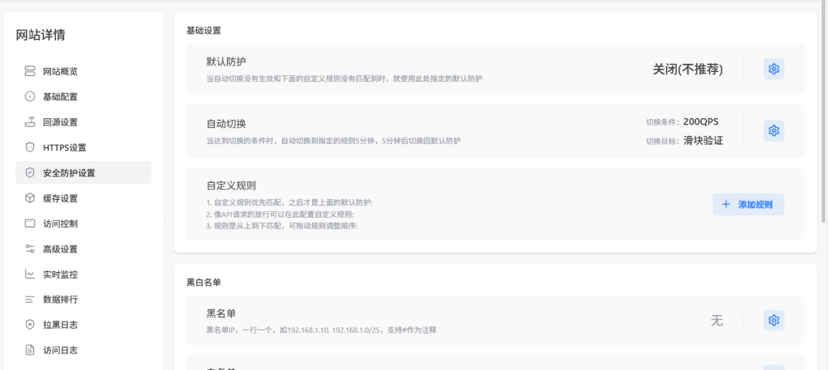Click the 关闭(不推荐) status value
830x370 pixels.
click(687, 70)
